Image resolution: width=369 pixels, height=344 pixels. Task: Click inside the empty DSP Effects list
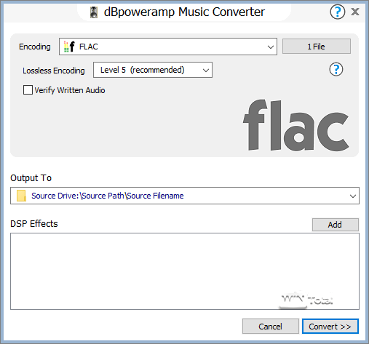(185, 271)
